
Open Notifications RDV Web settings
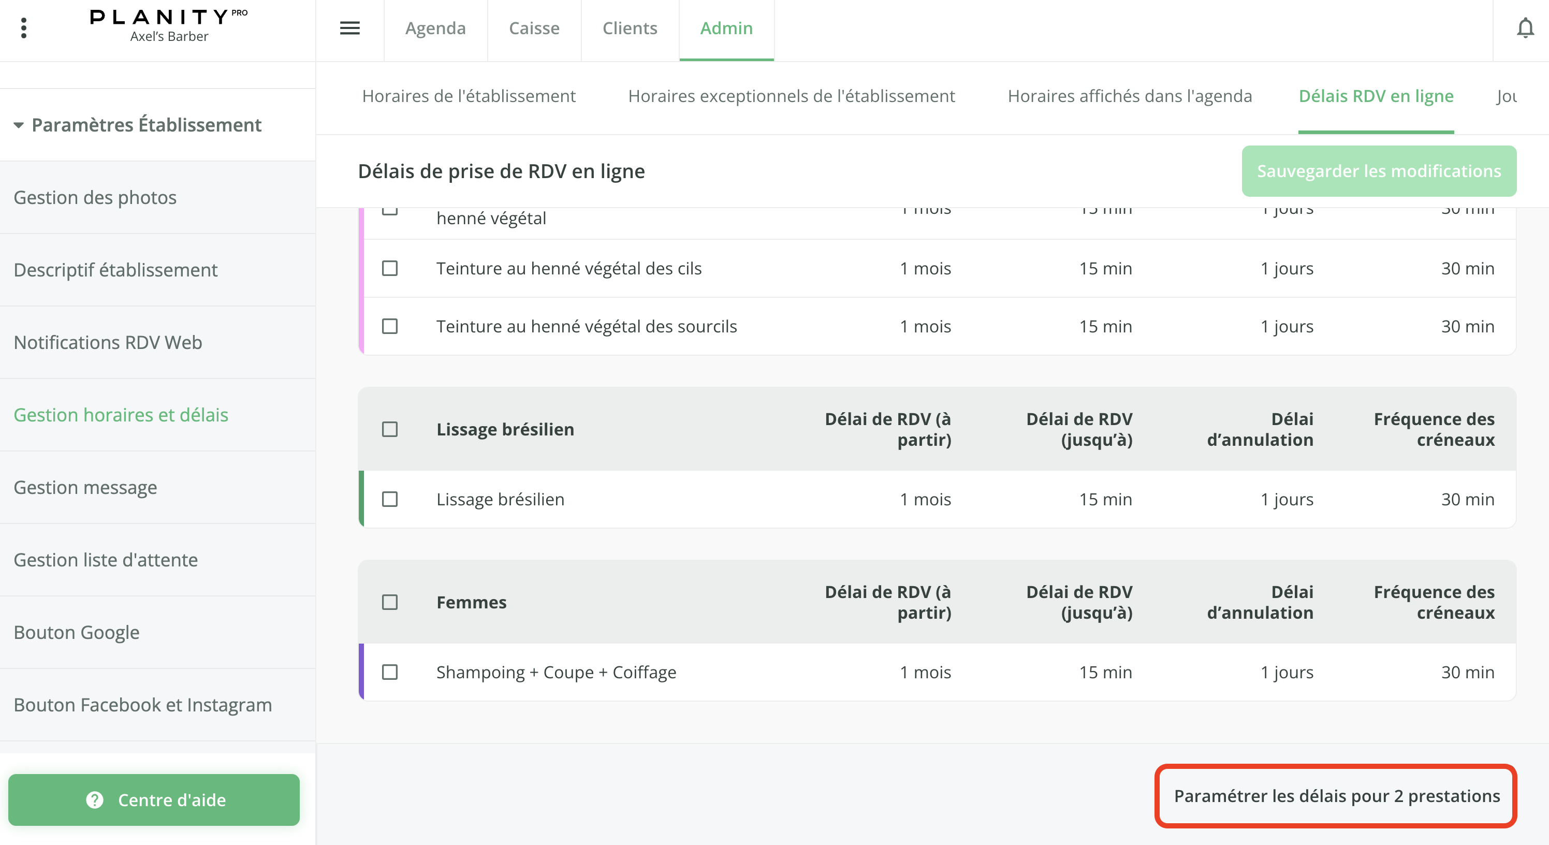click(108, 342)
